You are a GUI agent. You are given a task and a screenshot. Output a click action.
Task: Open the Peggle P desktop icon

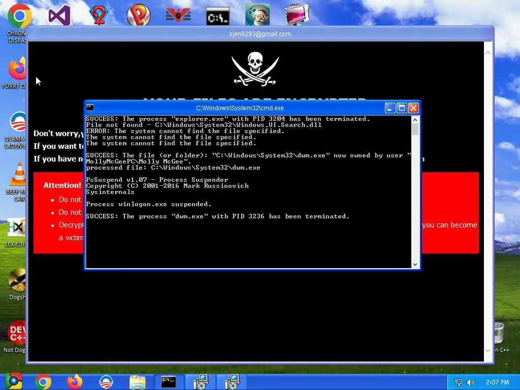(x=138, y=15)
